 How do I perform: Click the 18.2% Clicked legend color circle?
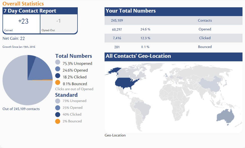pos(58,76)
